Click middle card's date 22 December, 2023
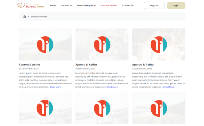The image size is (204, 126). pos(85,69)
